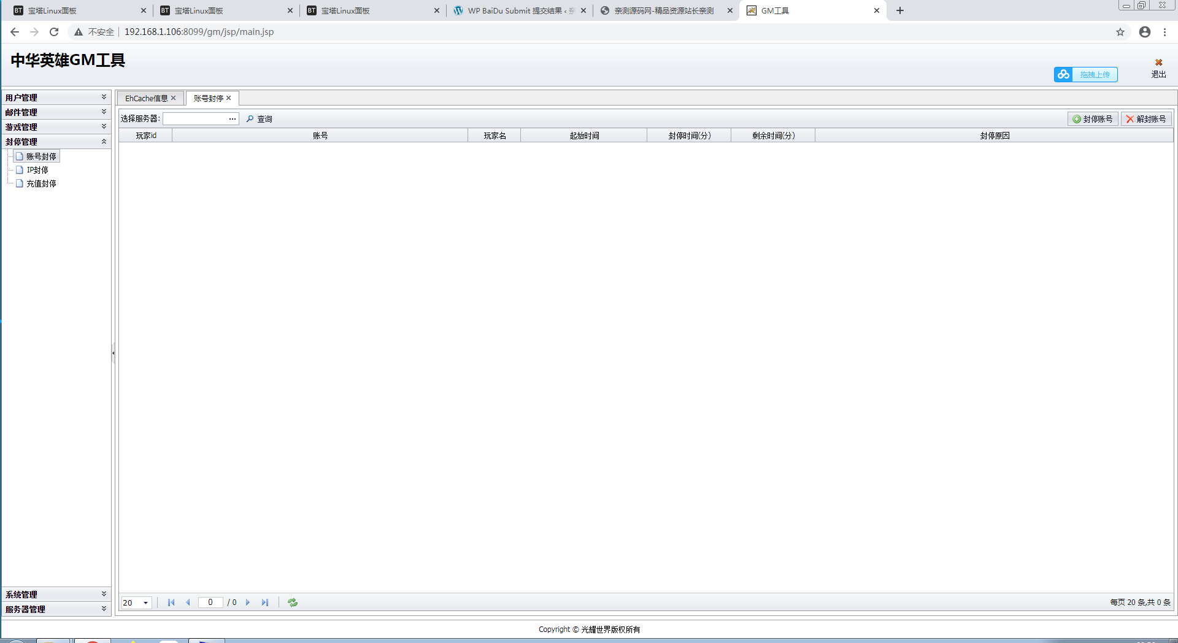Click the 不安全 site security warning icon

tap(79, 32)
